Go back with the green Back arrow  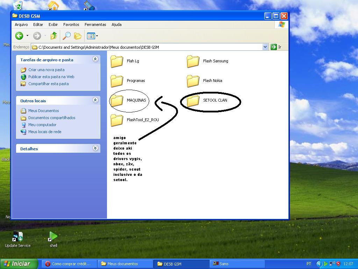(19, 36)
